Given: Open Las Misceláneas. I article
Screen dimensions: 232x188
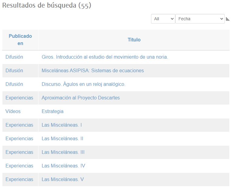Looking at the screenshot, I should [62, 125].
